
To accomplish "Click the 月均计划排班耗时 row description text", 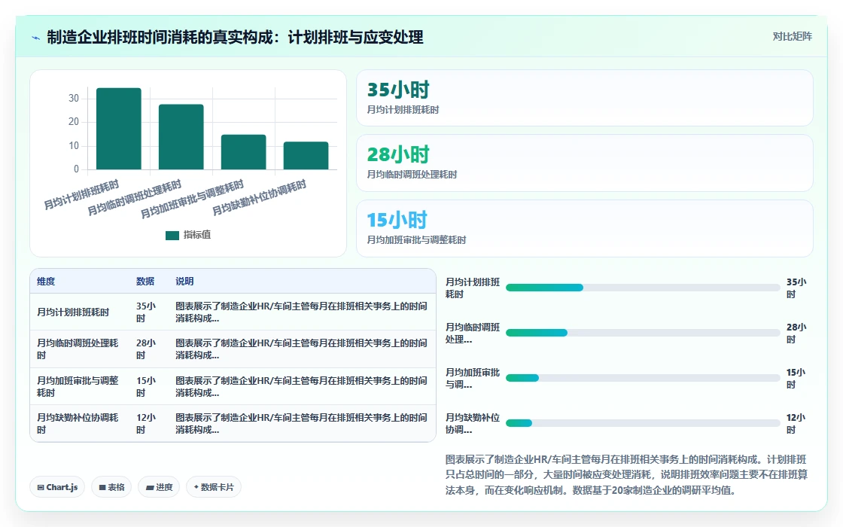I will coord(301,312).
